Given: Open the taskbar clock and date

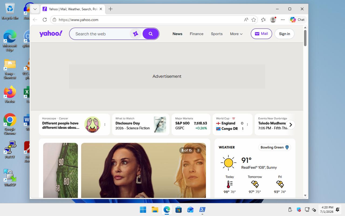Looking at the screenshot, I should point(327,210).
